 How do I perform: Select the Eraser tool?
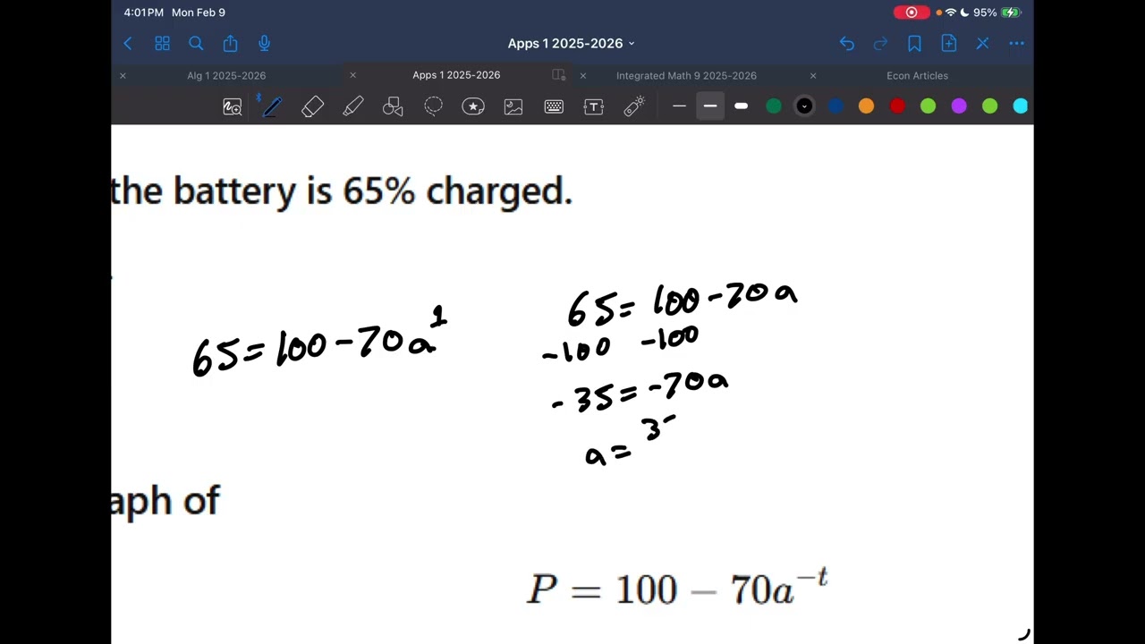(312, 106)
